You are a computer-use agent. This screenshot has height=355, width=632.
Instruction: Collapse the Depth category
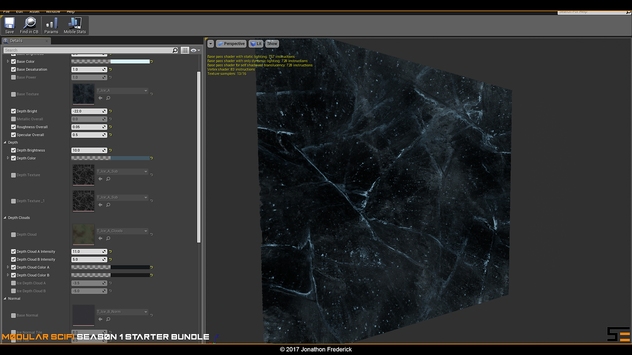click(5, 143)
